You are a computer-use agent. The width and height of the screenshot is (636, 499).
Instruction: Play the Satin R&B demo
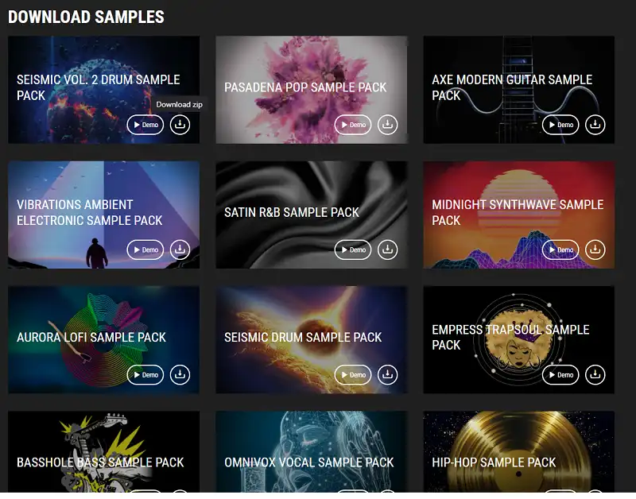coord(353,249)
